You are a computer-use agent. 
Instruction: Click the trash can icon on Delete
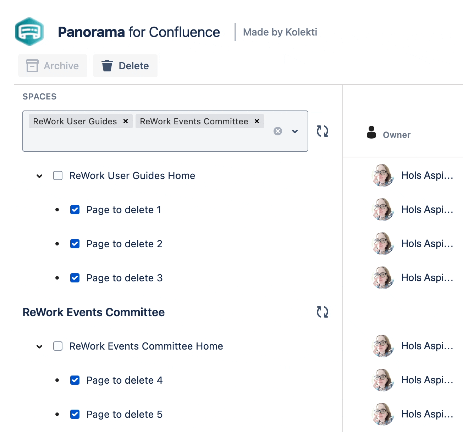tap(107, 66)
